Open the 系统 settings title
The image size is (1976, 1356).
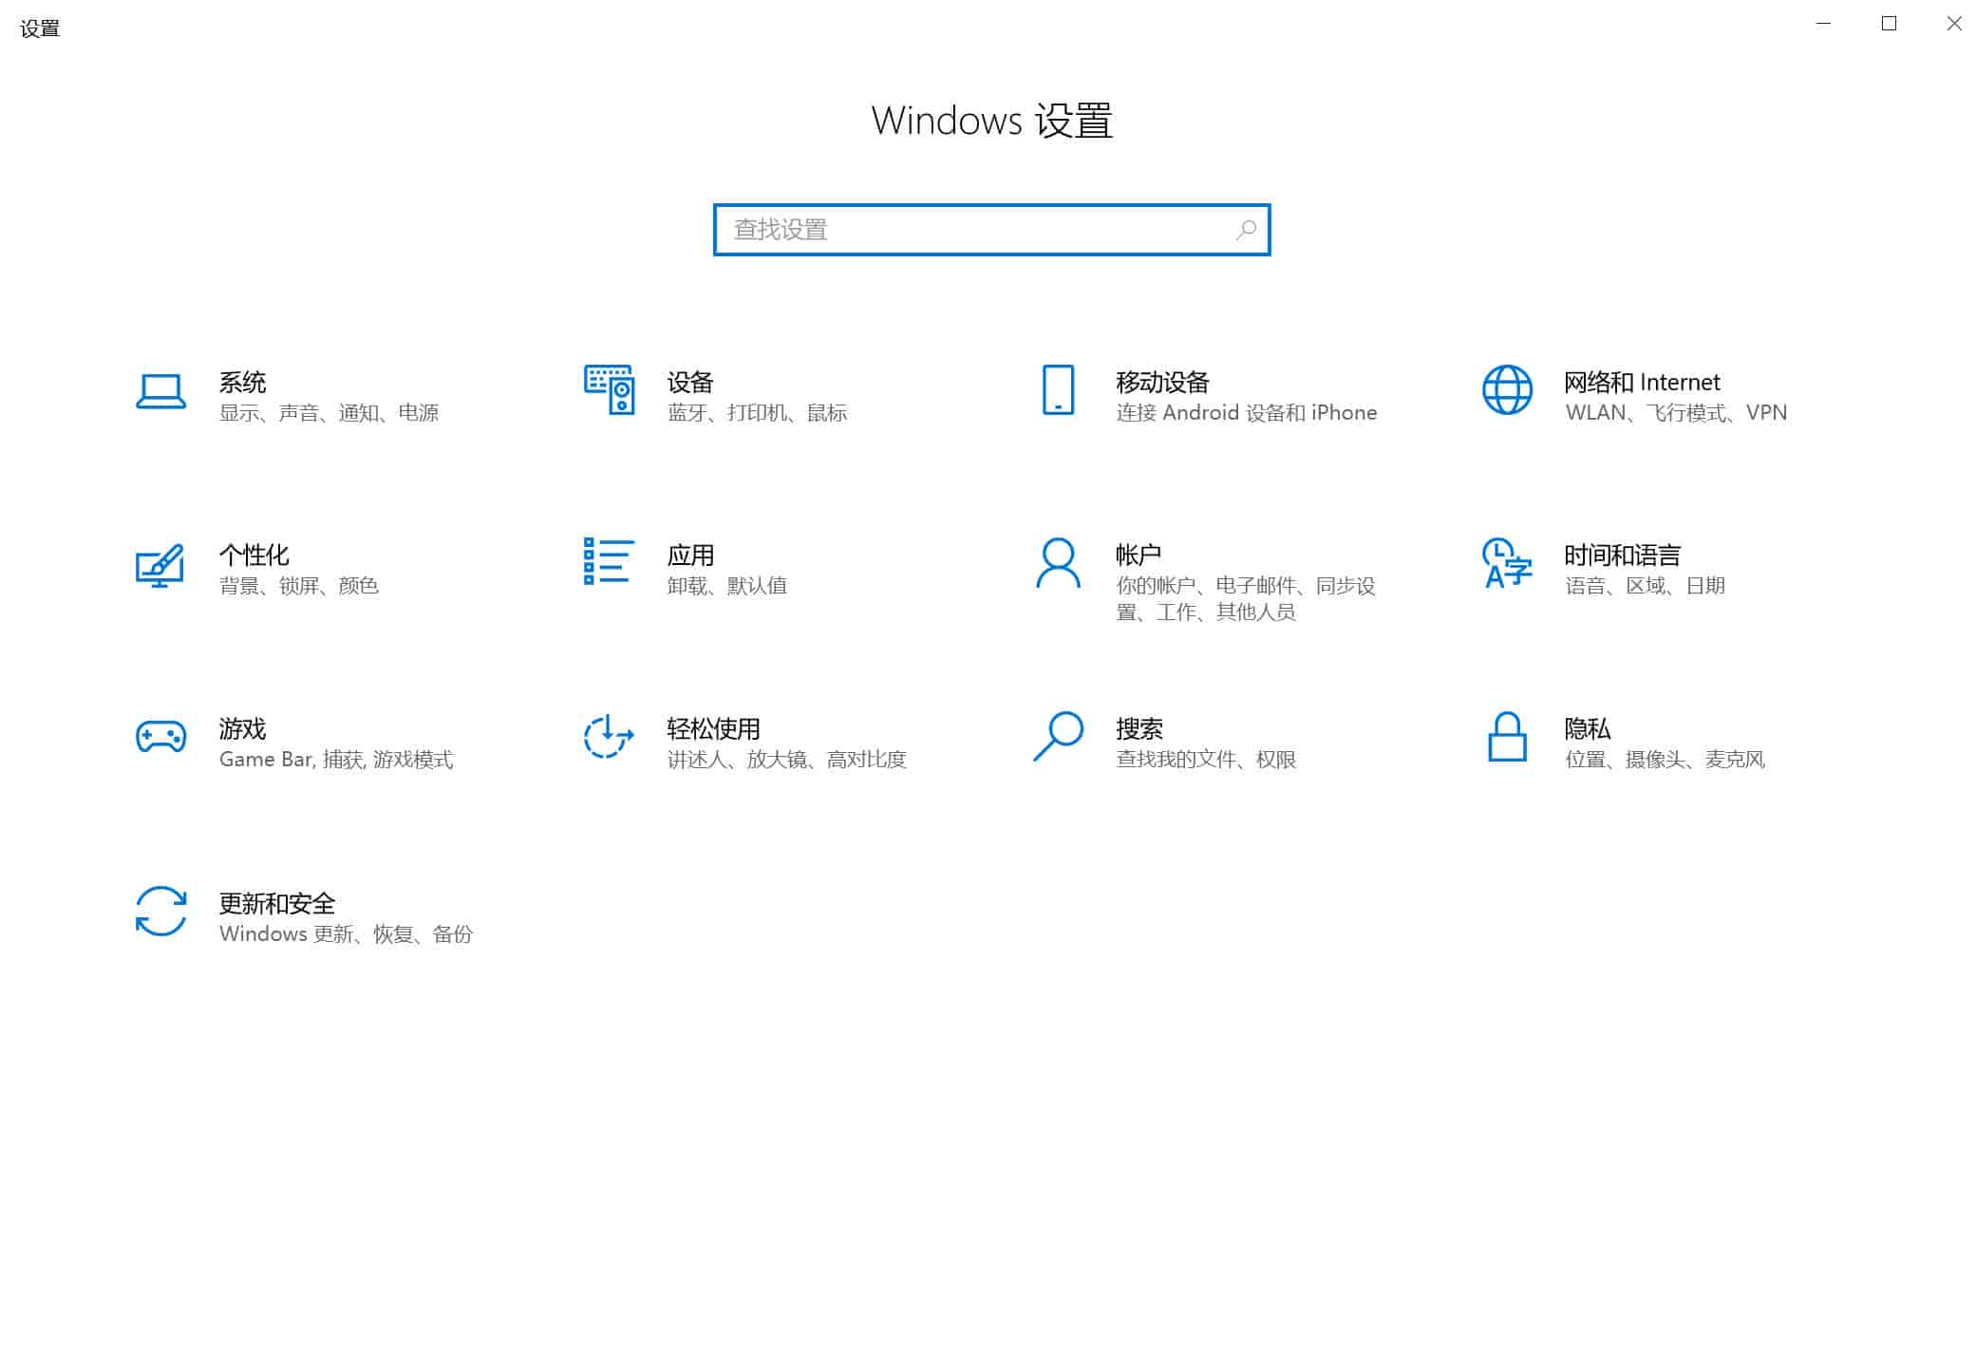[x=242, y=383]
